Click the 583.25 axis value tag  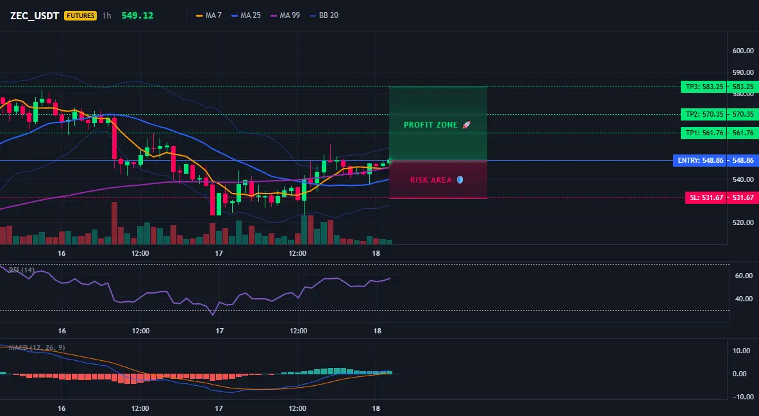[742, 87]
